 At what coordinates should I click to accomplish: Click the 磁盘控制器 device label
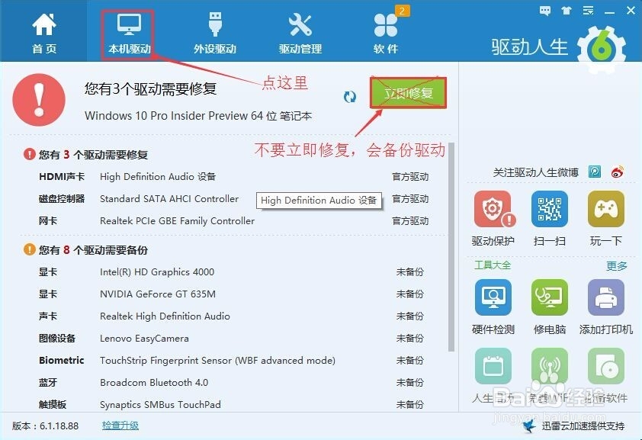click(x=62, y=199)
